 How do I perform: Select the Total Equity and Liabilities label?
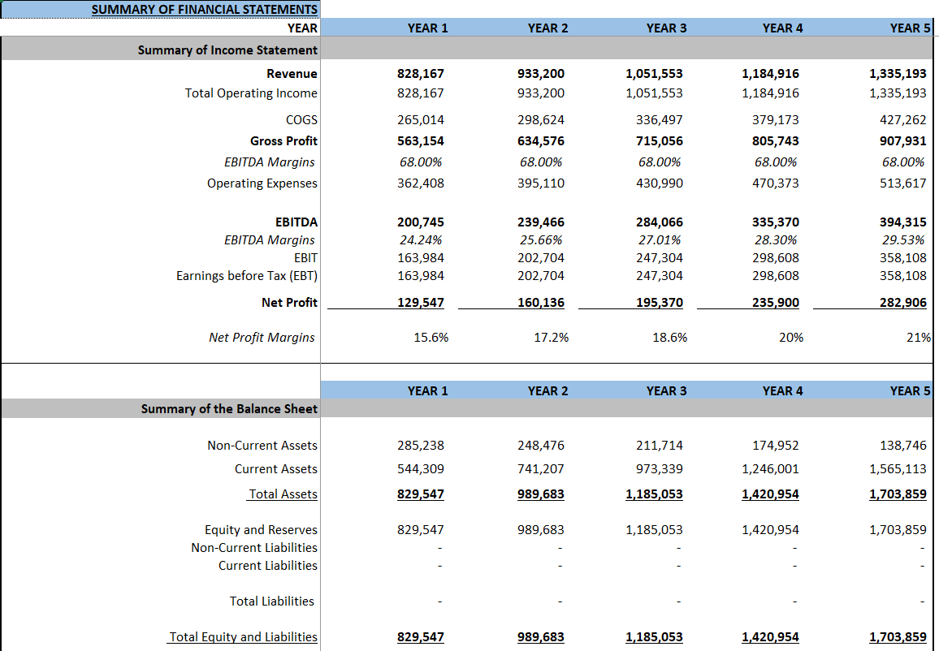pyautogui.click(x=241, y=636)
